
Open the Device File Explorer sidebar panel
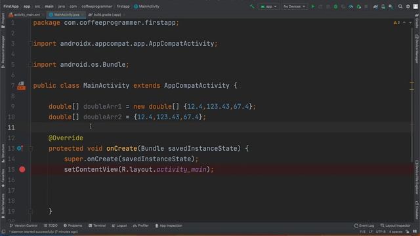[x=417, y=177]
